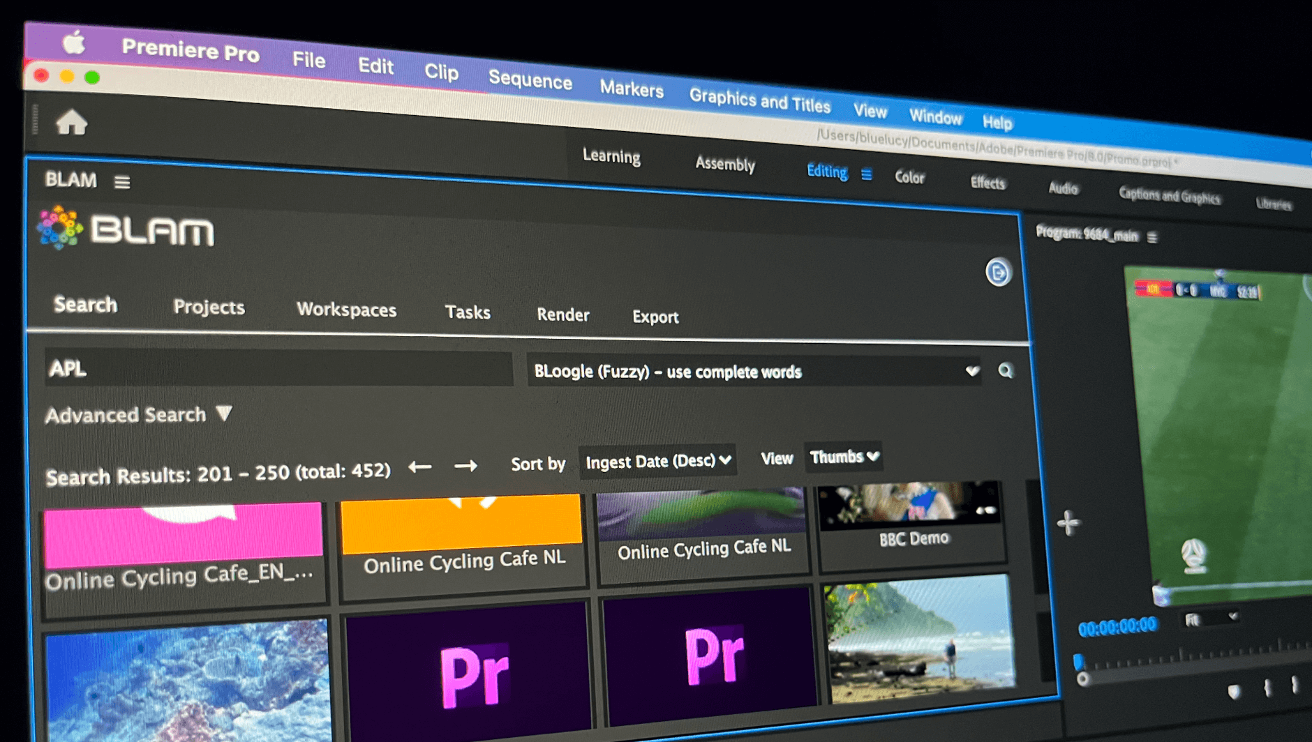1312x742 pixels.
Task: Open the BLAM Projects tab
Action: pos(209,308)
